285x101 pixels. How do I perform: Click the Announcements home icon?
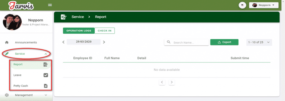(x=7, y=42)
